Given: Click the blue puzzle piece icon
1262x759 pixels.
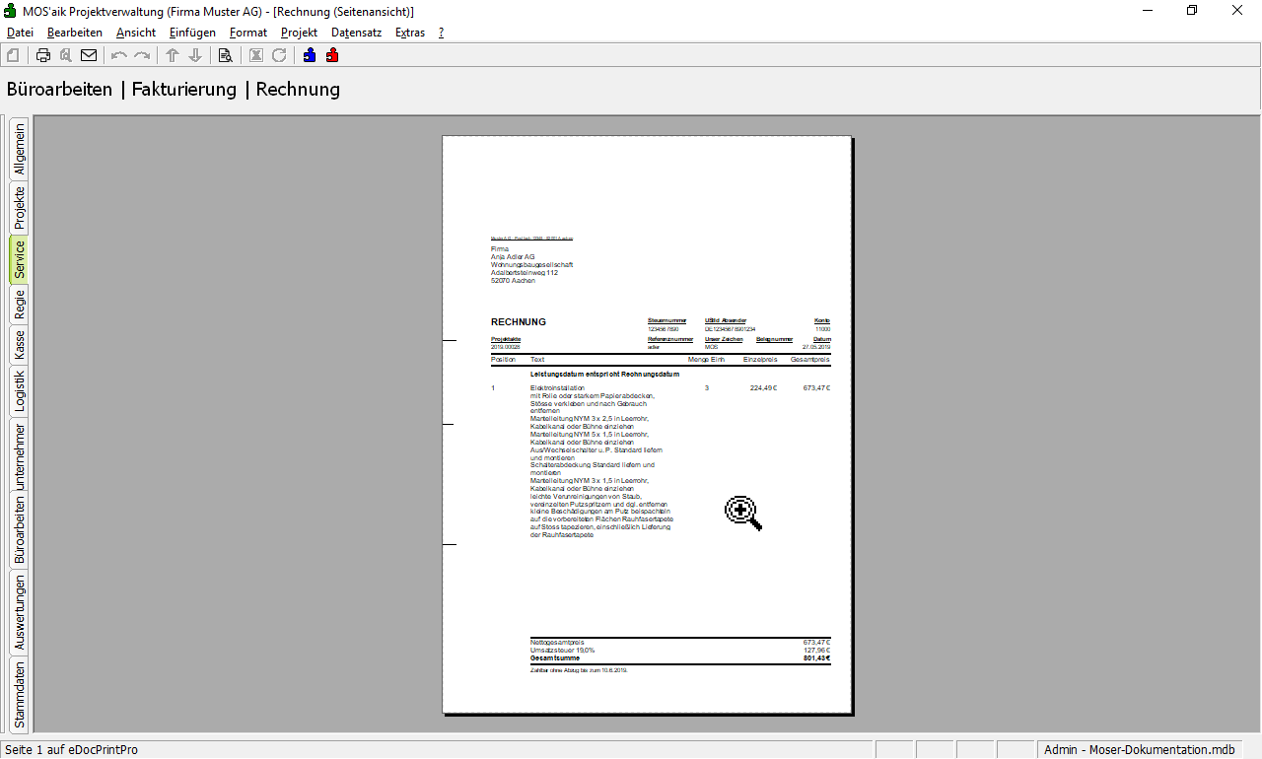Looking at the screenshot, I should tap(310, 55).
